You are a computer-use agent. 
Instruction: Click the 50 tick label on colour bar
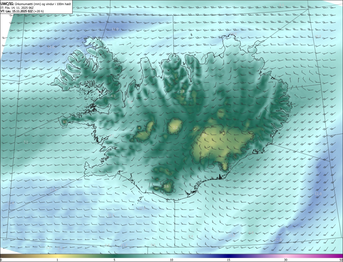[x=341, y=260]
